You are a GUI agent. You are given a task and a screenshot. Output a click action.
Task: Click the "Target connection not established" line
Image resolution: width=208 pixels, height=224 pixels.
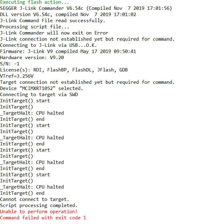pyautogui.click(x=87, y=82)
